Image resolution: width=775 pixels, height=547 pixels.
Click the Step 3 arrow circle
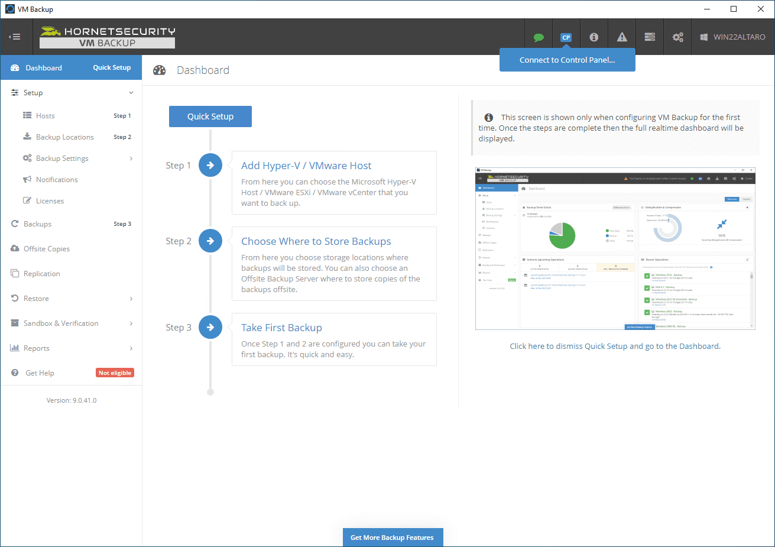click(x=210, y=327)
